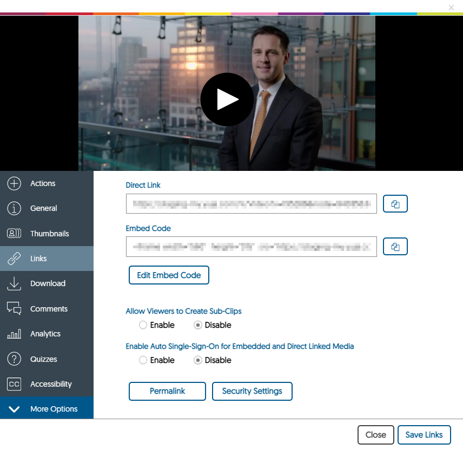Open the Quizzes question mark icon
The width and height of the screenshot is (463, 450).
[14, 359]
